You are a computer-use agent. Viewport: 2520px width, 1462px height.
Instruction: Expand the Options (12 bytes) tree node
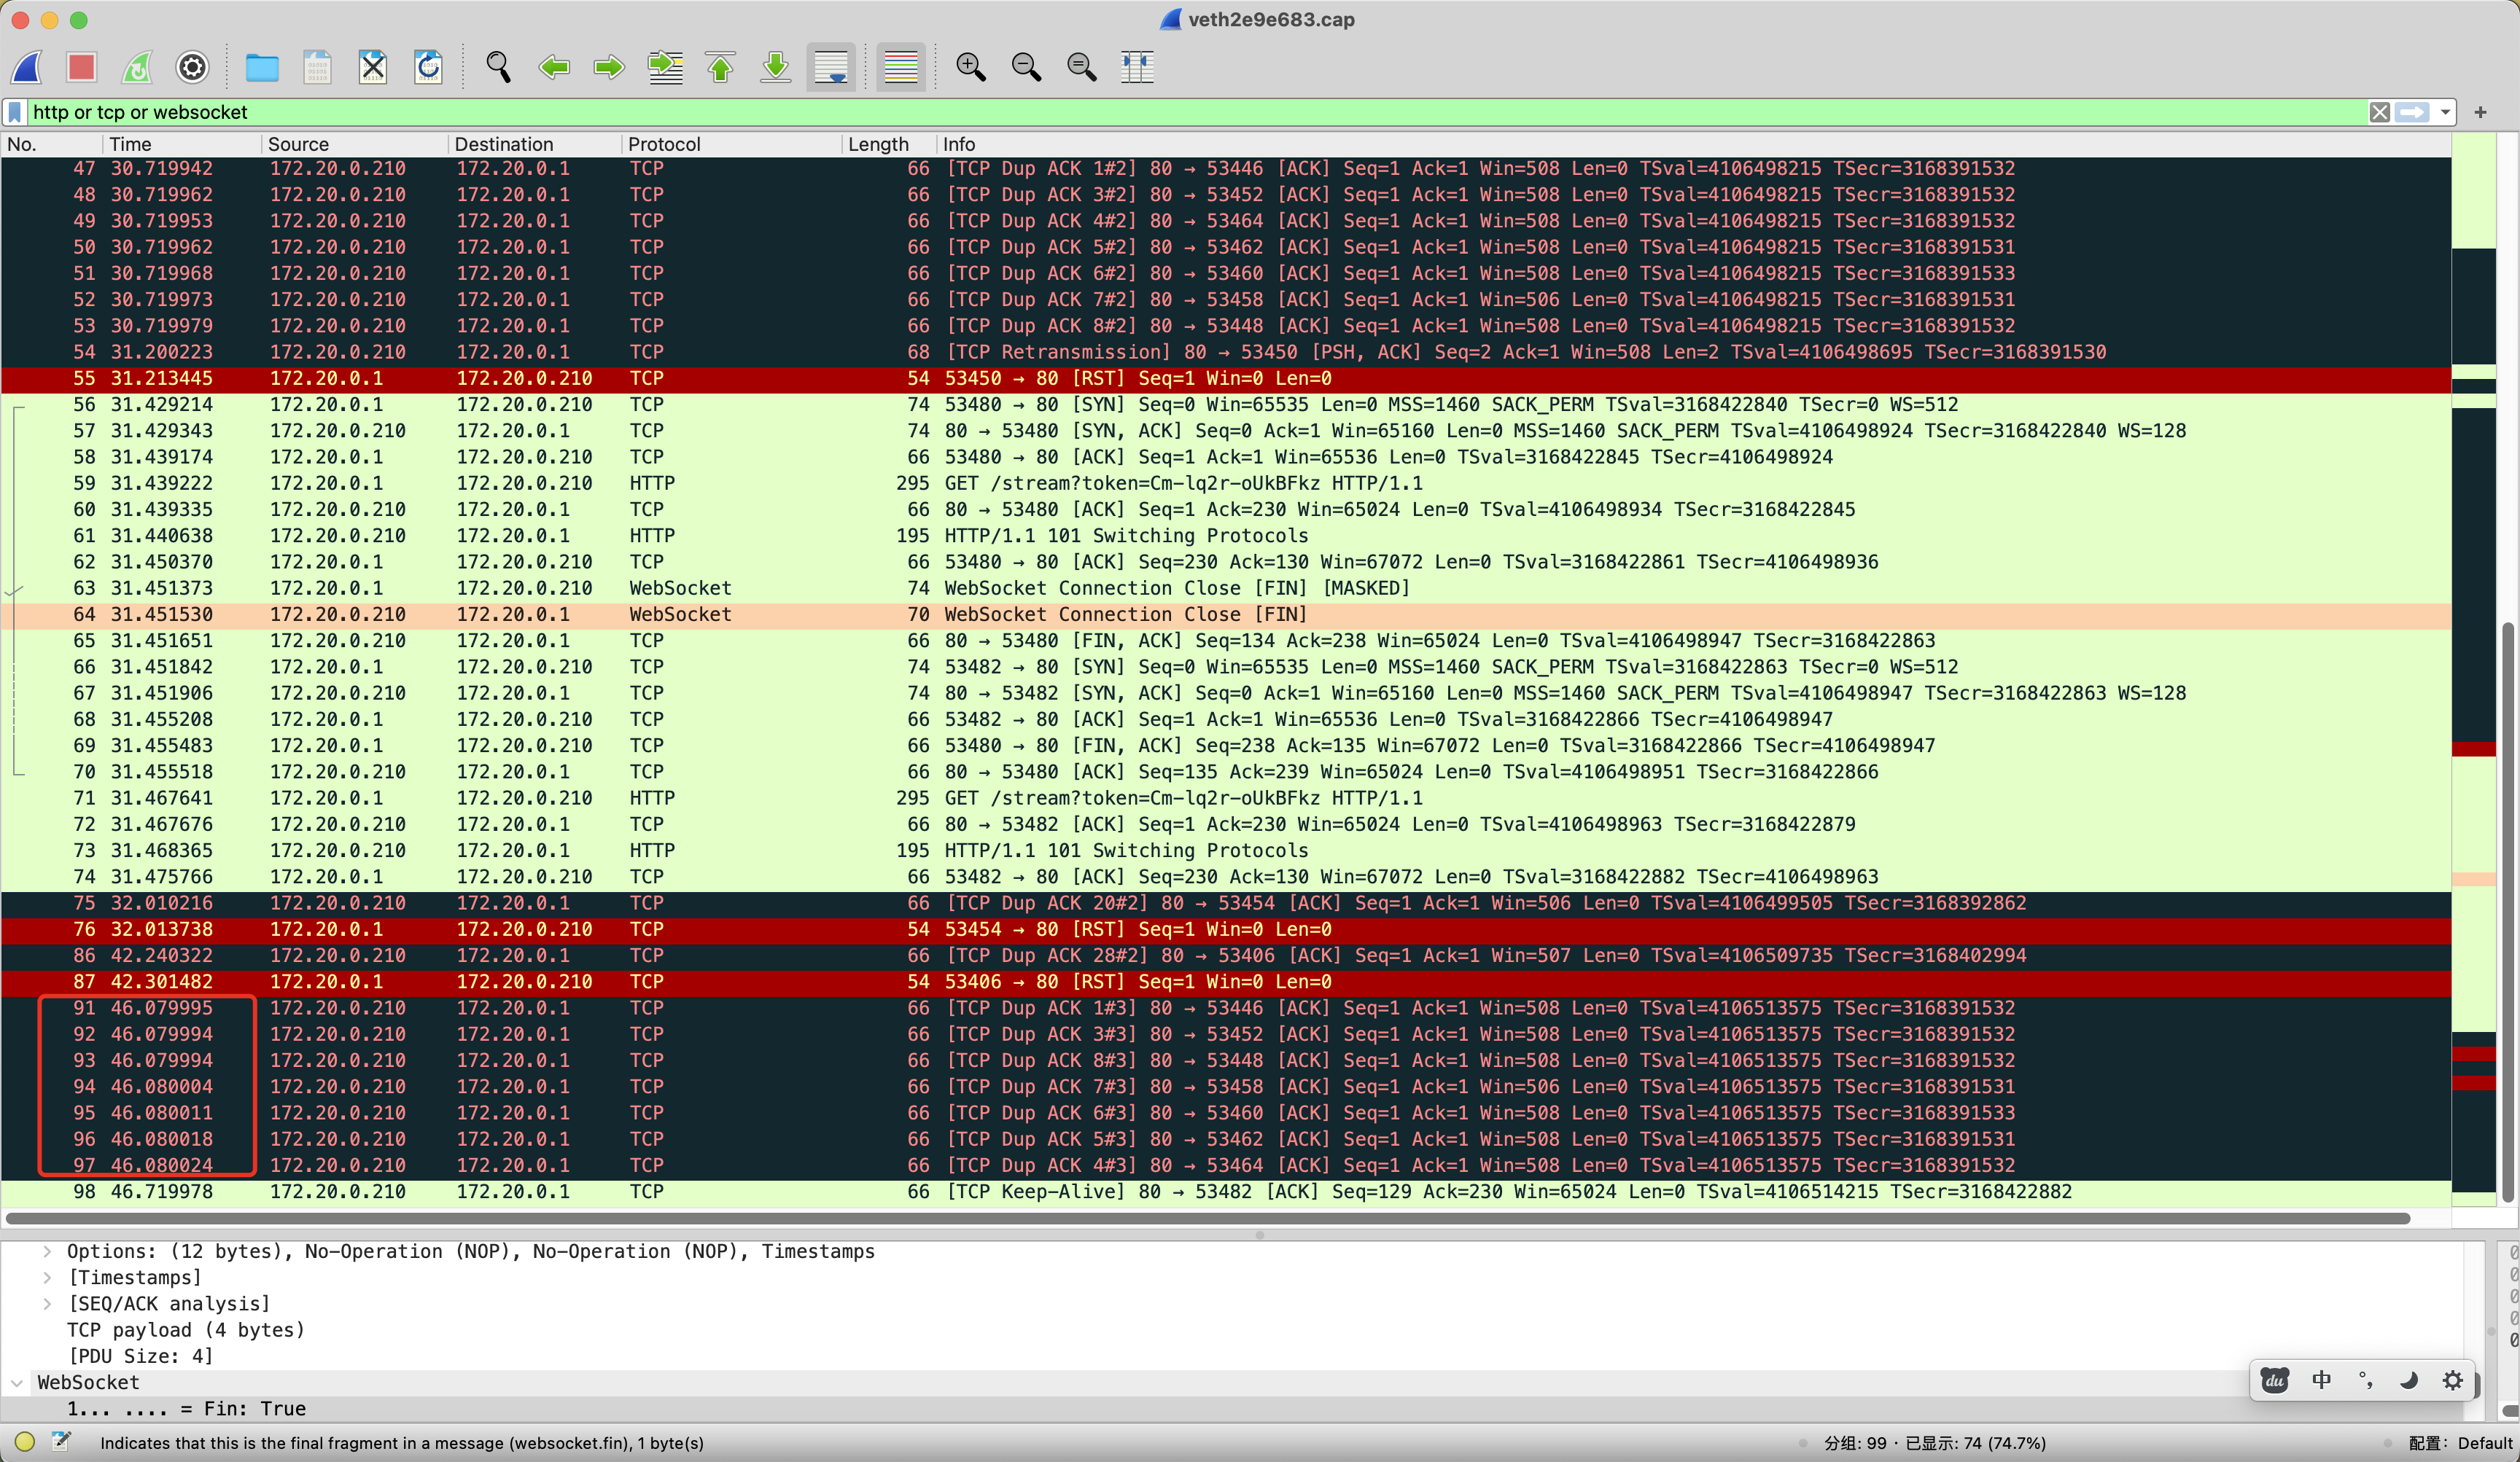click(x=47, y=1251)
